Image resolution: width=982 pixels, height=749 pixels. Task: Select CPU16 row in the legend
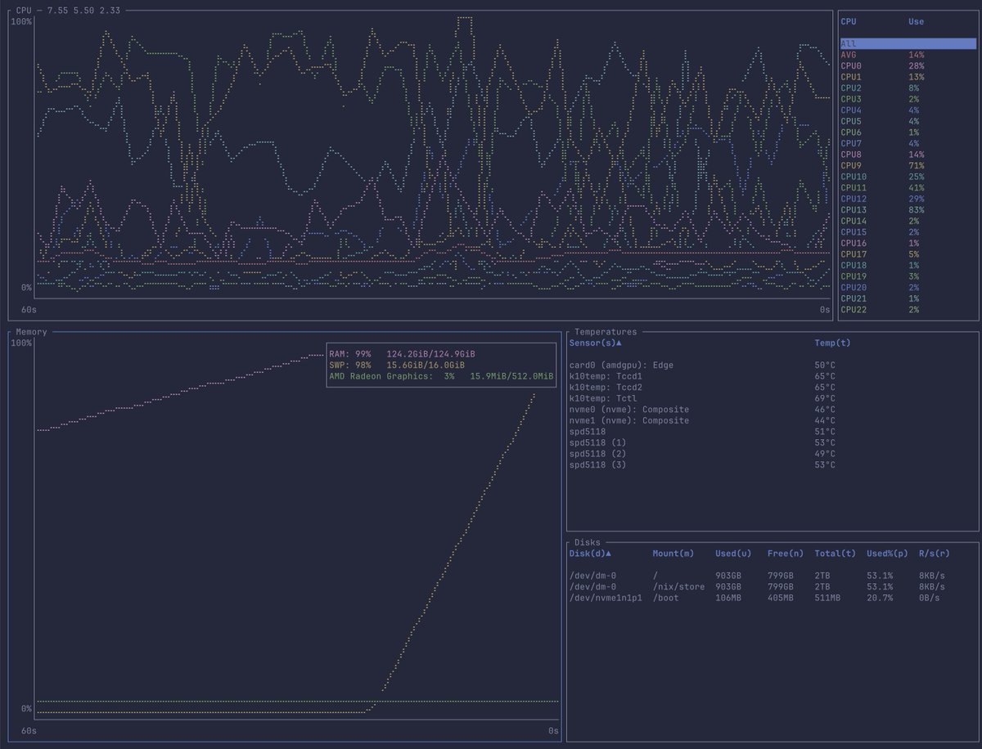point(907,243)
